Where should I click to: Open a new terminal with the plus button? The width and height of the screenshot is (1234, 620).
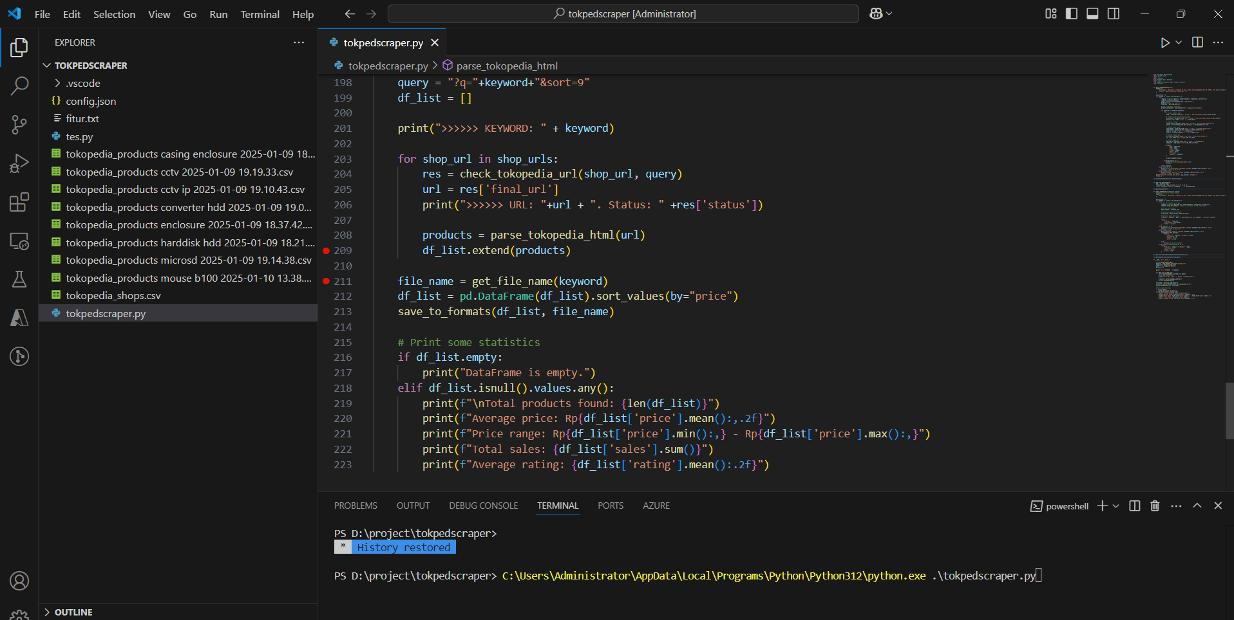pos(1103,506)
